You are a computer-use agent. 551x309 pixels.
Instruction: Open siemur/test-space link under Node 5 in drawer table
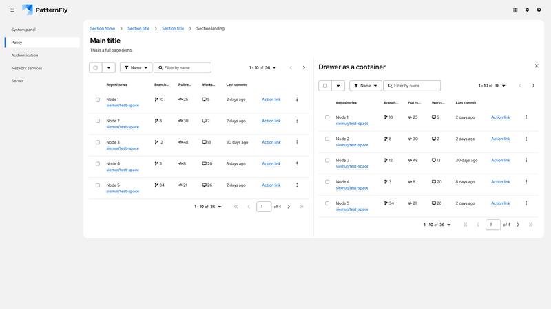point(352,209)
